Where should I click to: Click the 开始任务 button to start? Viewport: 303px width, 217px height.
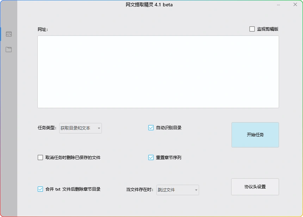[255, 135]
